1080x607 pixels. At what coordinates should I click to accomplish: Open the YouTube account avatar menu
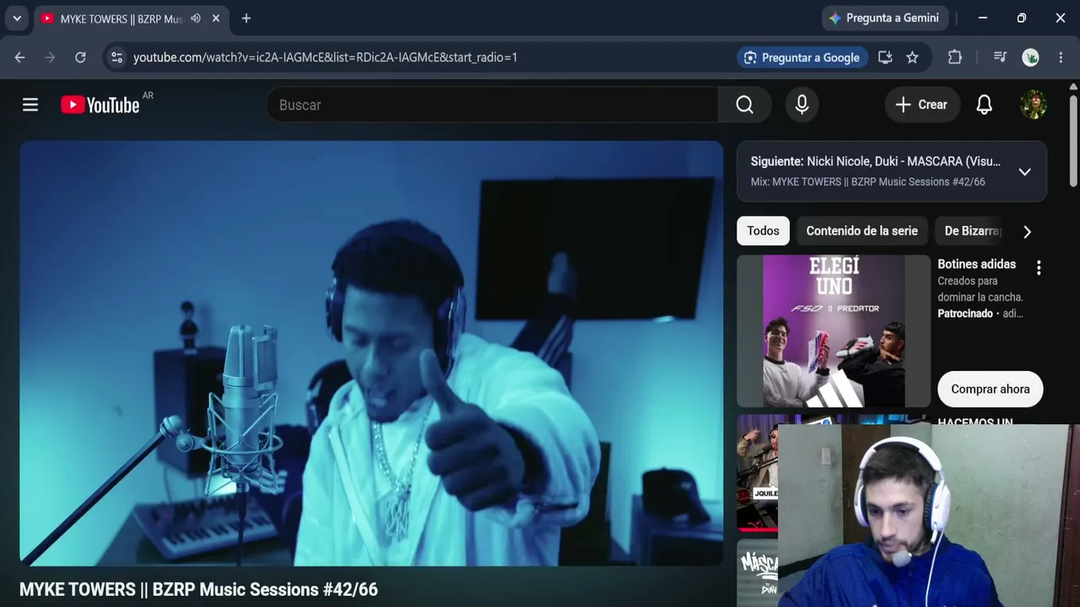(x=1034, y=105)
